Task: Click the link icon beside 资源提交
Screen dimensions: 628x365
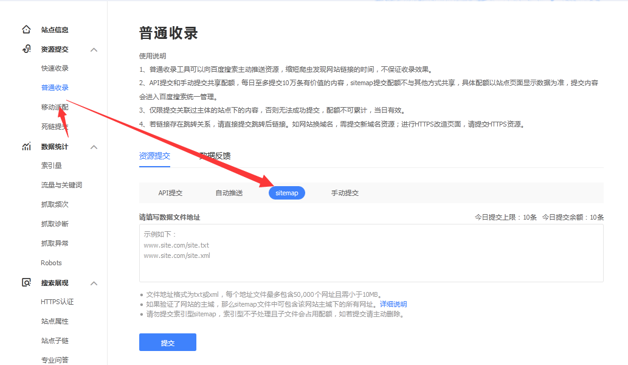Action: click(26, 49)
